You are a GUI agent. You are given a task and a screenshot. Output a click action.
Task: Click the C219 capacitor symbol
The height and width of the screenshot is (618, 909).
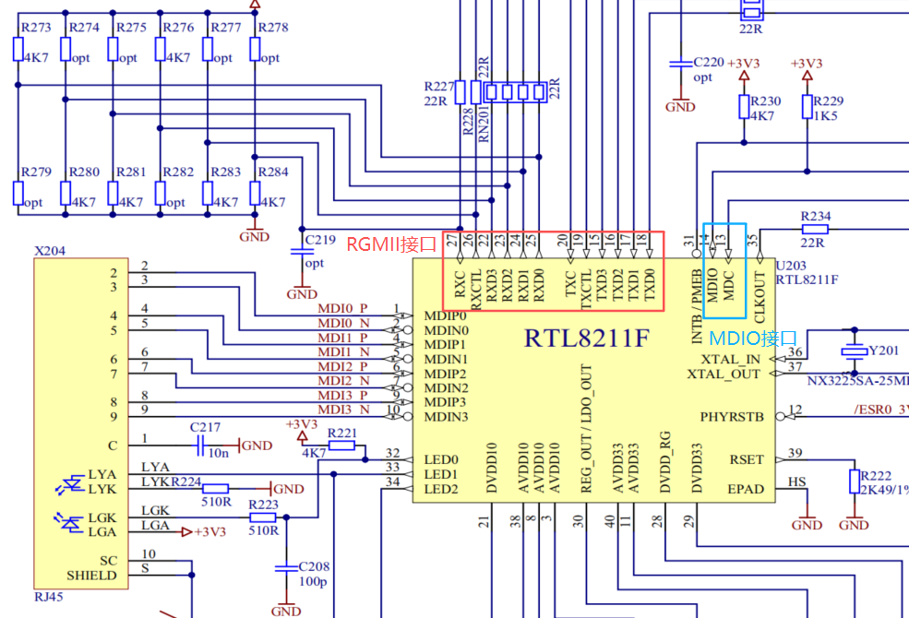pos(302,252)
